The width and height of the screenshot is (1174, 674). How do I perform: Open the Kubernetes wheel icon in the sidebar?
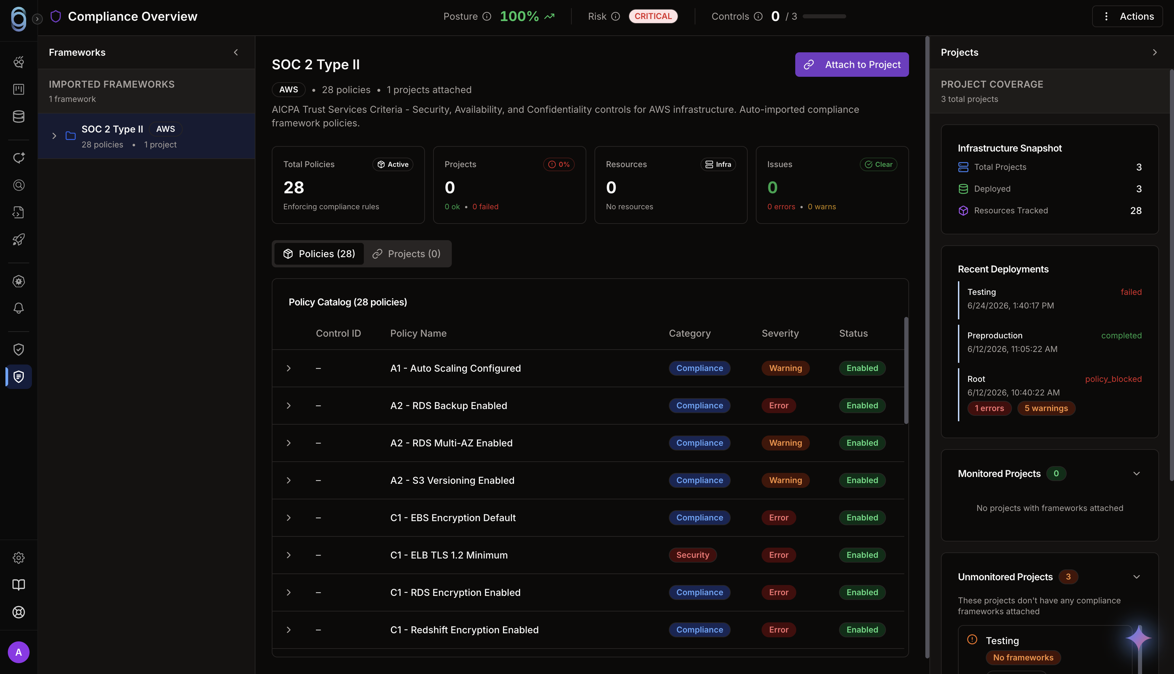[x=18, y=281]
